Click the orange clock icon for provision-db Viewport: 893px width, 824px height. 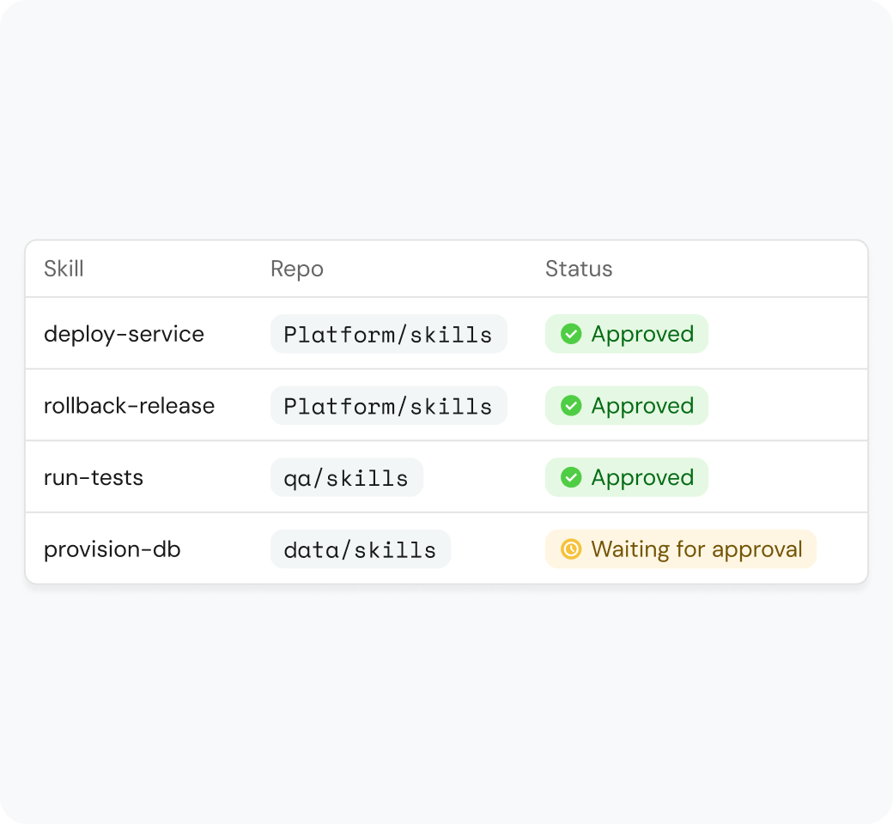(x=571, y=549)
